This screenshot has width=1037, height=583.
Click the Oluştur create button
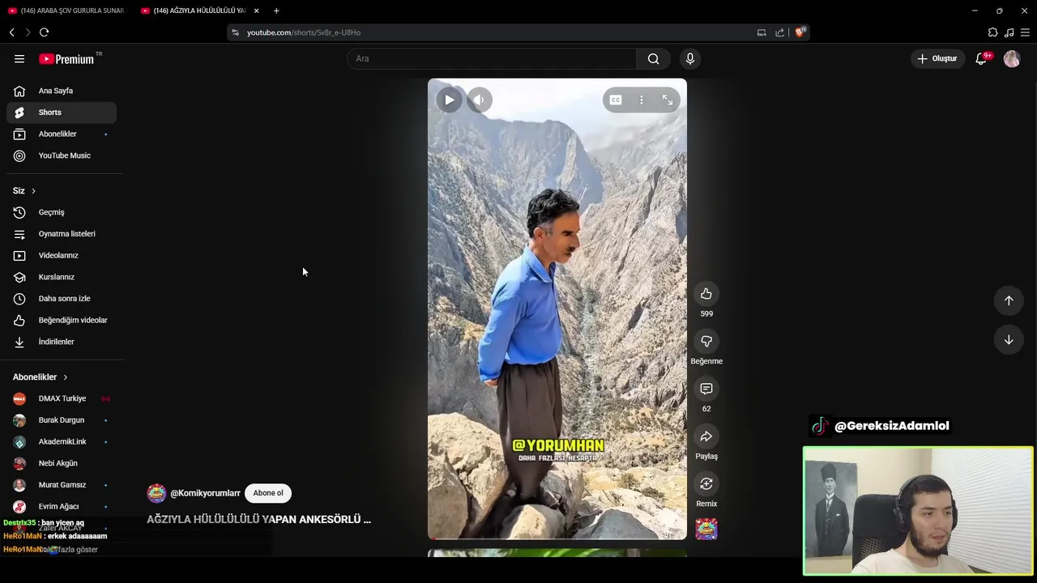click(937, 58)
